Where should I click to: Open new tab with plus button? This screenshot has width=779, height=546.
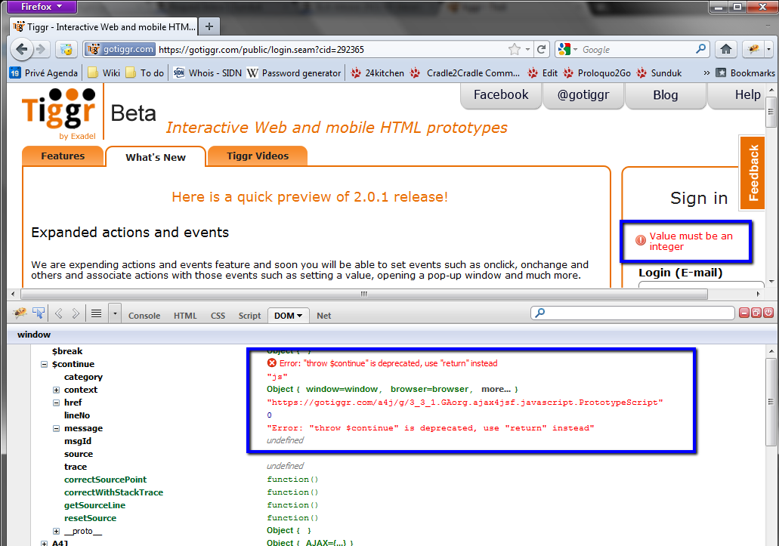209,26
